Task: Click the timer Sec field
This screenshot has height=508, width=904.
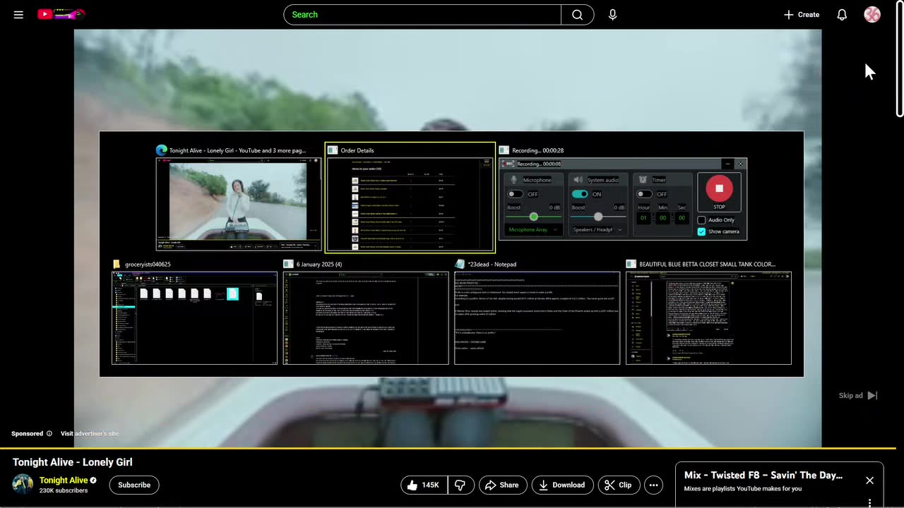Action: point(682,218)
